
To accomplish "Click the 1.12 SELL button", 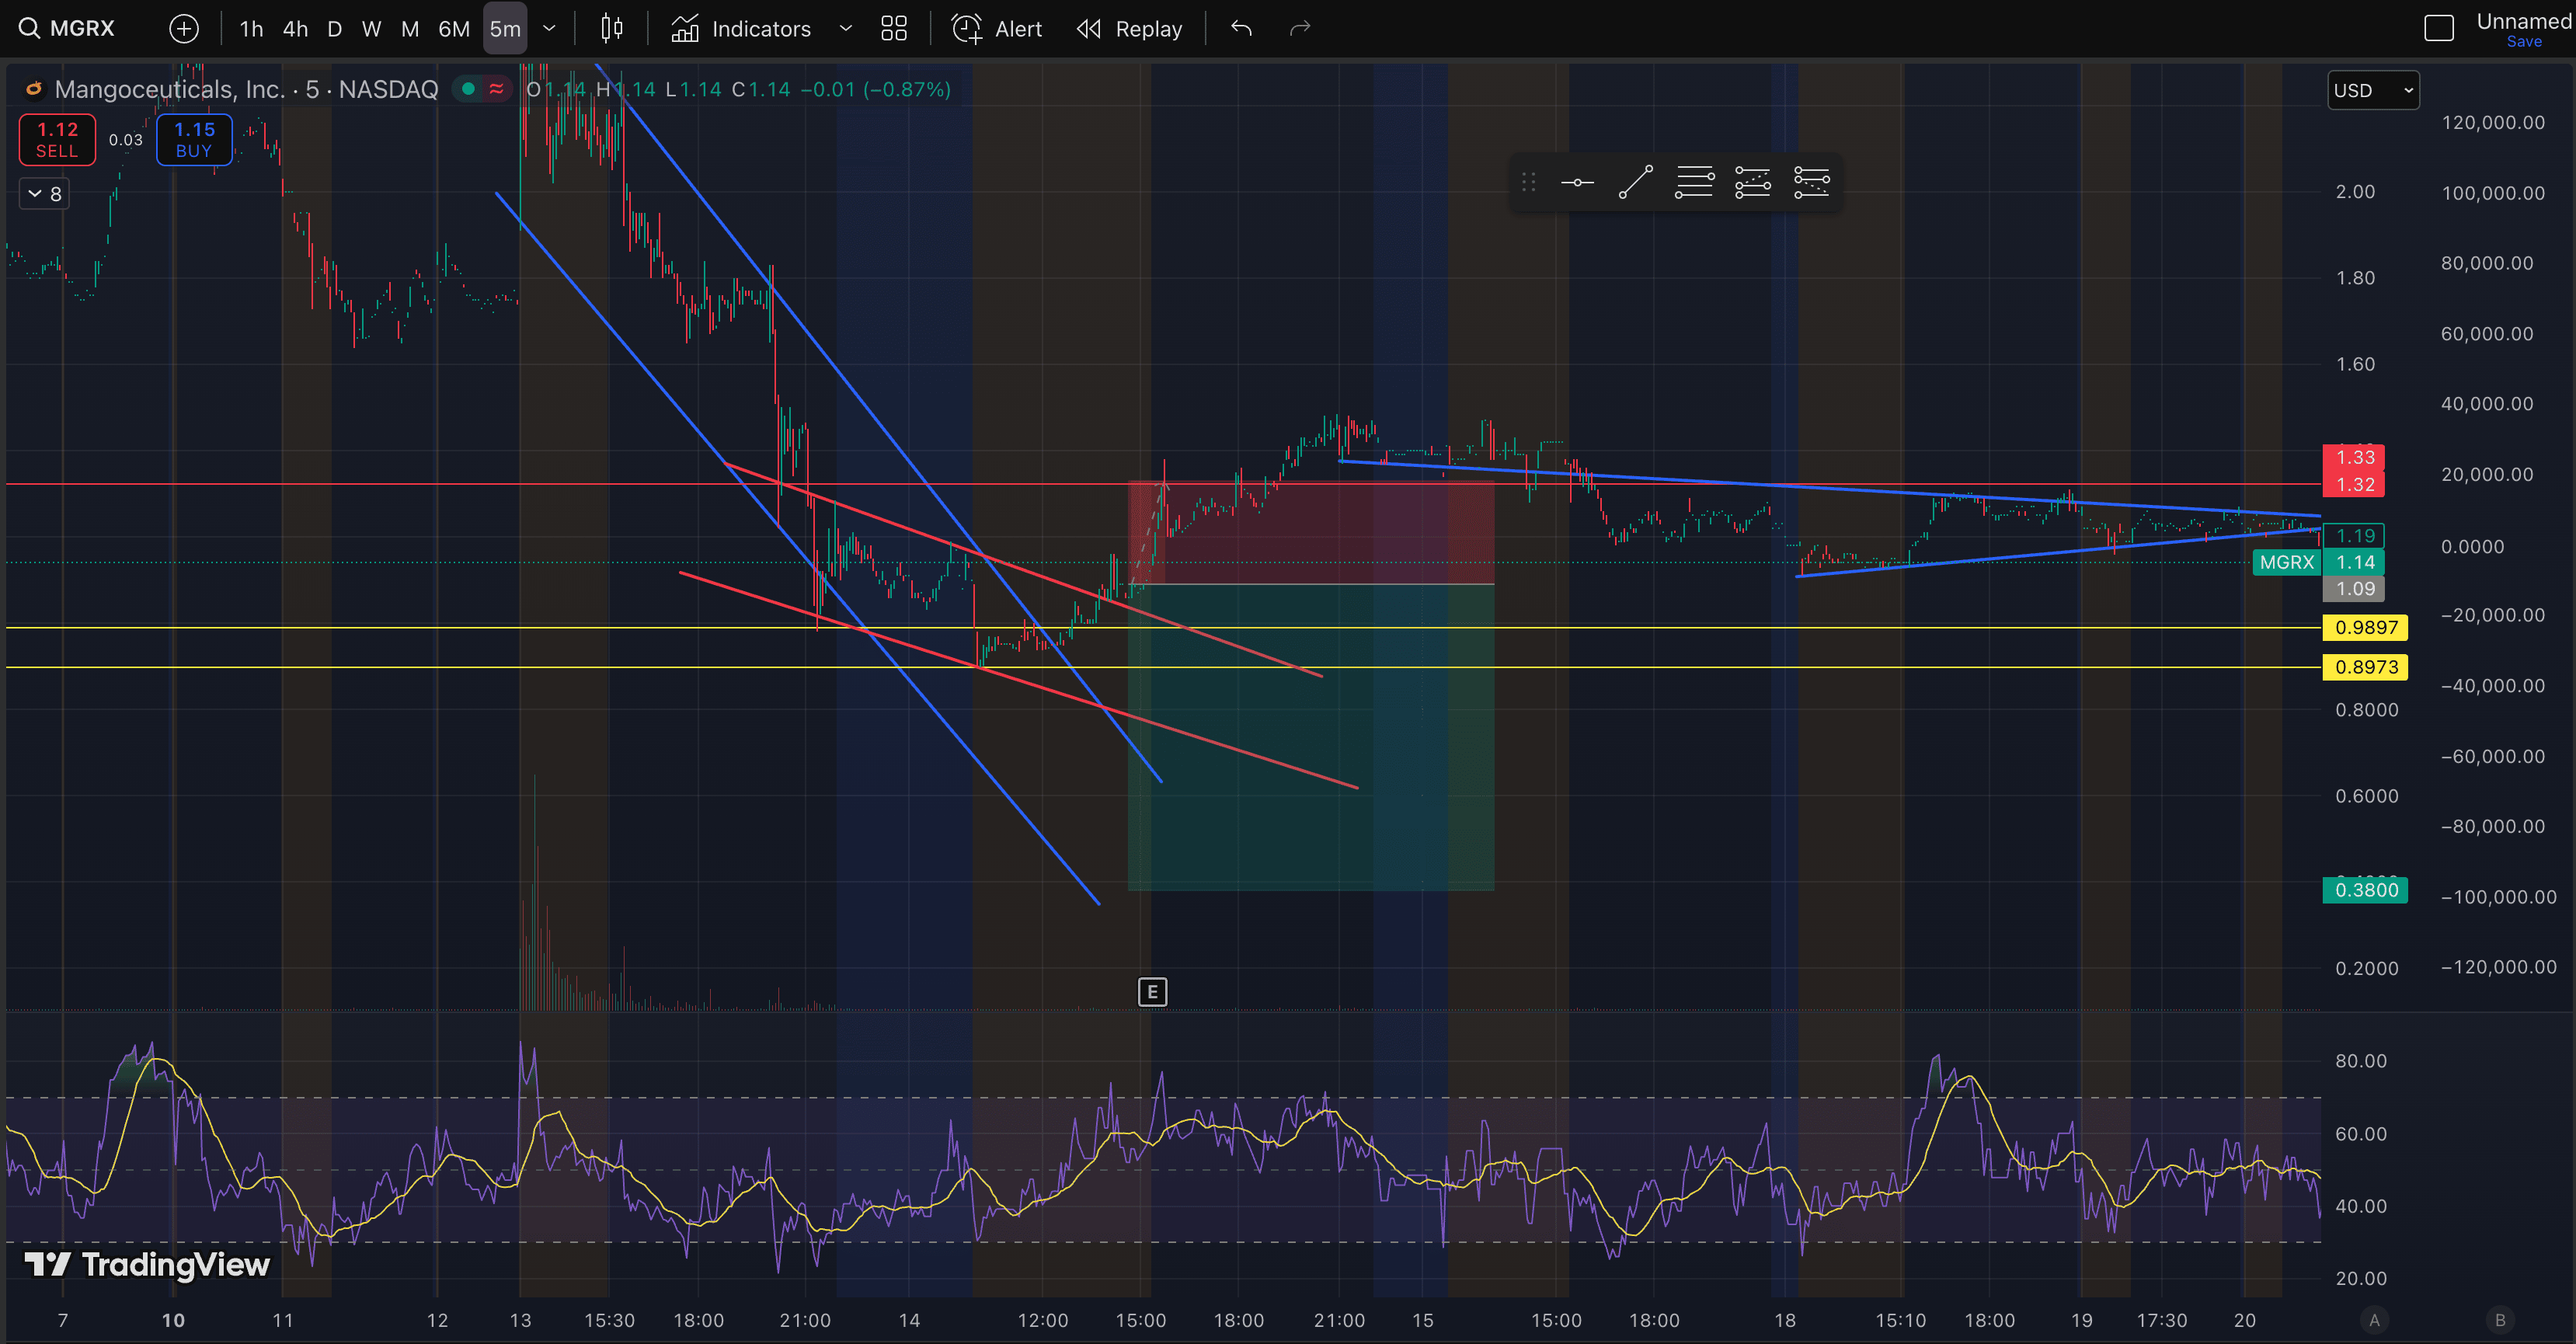I will coord(57,139).
